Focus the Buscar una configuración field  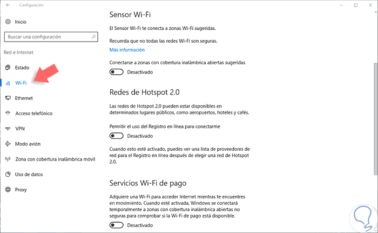46,37
